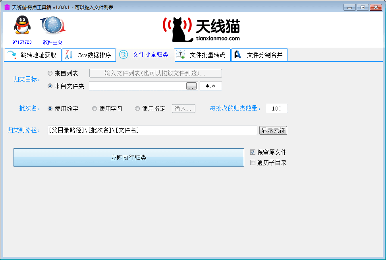The height and width of the screenshot is (260, 386).
Task: Open the globe software homepage icon
Action: [53, 25]
